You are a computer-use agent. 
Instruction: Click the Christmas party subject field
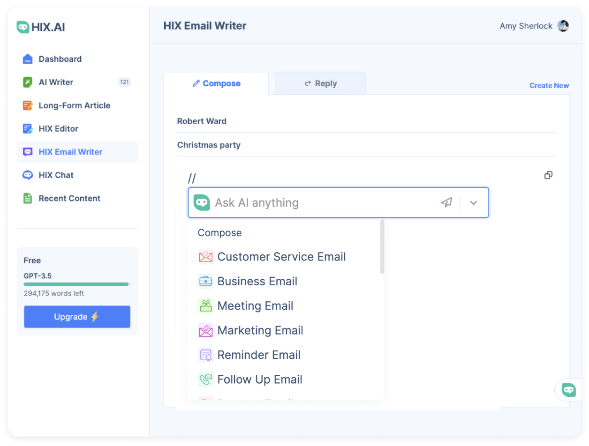click(x=366, y=145)
